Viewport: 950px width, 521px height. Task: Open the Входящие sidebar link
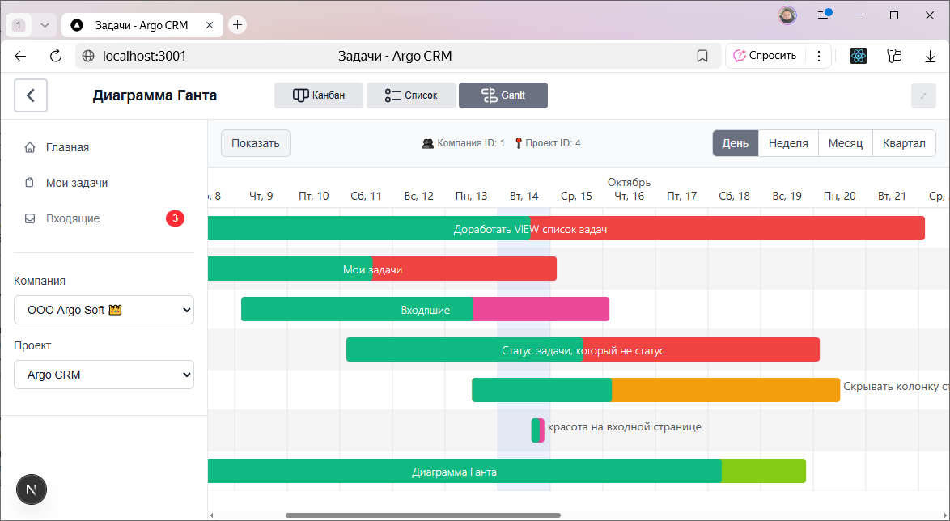(x=73, y=218)
